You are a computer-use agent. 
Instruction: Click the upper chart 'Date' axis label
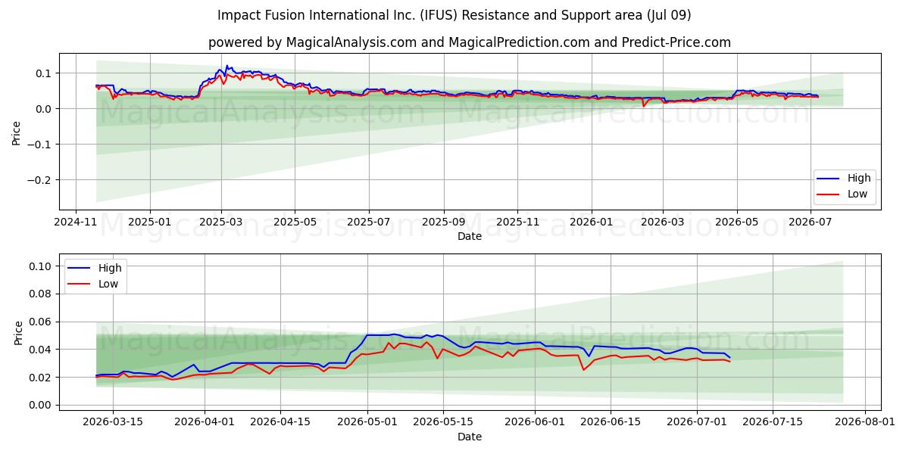[470, 237]
